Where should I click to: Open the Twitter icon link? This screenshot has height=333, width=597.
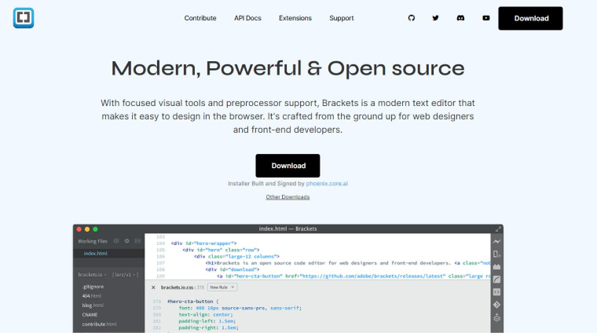(x=435, y=18)
